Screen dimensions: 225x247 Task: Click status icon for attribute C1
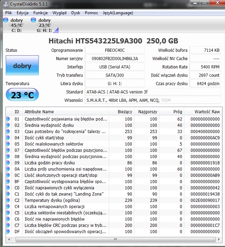(x=8, y=194)
